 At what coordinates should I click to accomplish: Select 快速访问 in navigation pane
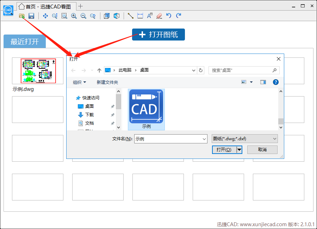[91, 98]
